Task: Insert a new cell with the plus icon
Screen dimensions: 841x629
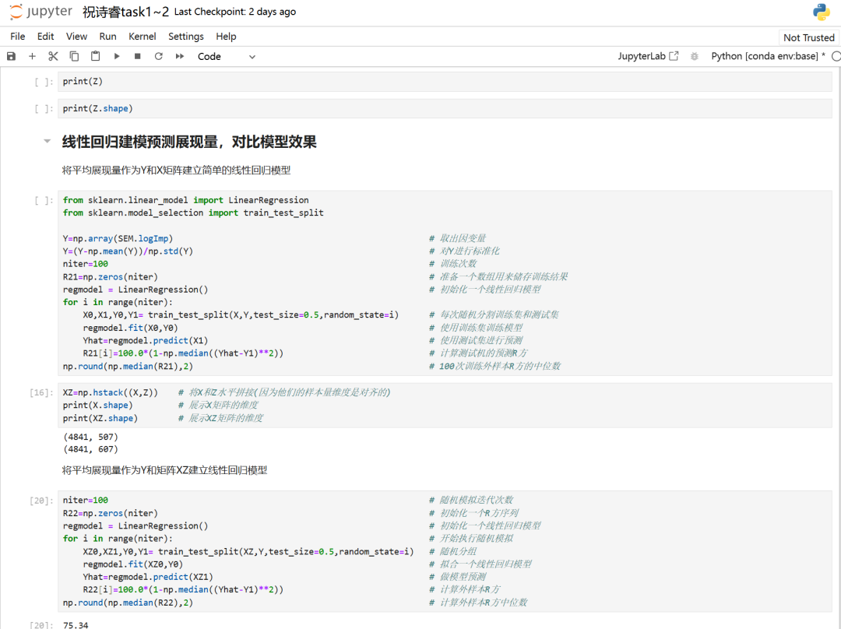Action: 32,56
